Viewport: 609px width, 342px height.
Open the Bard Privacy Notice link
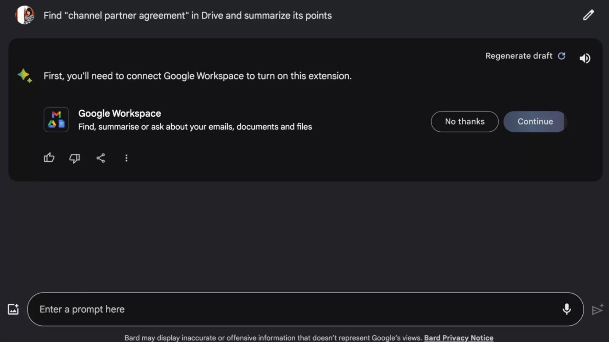[x=459, y=338]
